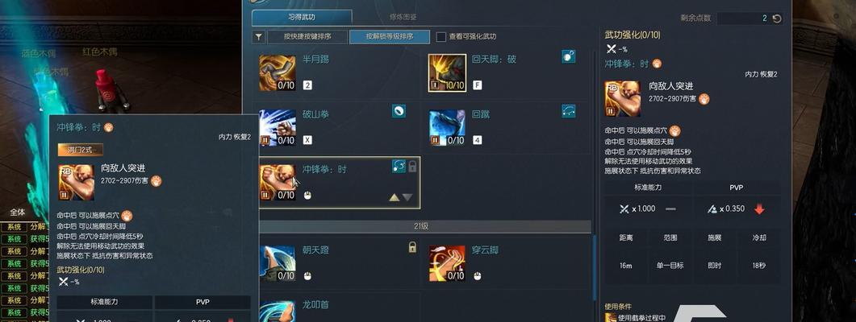
Task: Enable the 查看可强化武功 checkbox
Action: [x=441, y=37]
